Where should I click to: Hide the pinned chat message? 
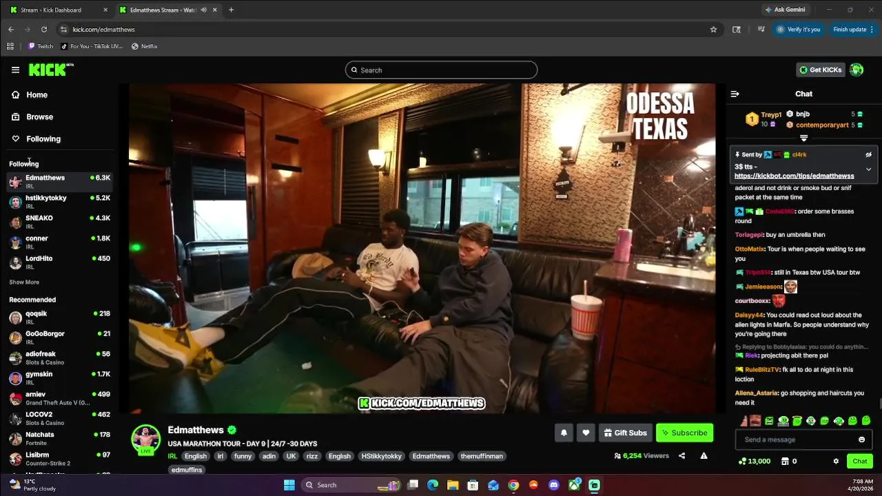[868, 155]
